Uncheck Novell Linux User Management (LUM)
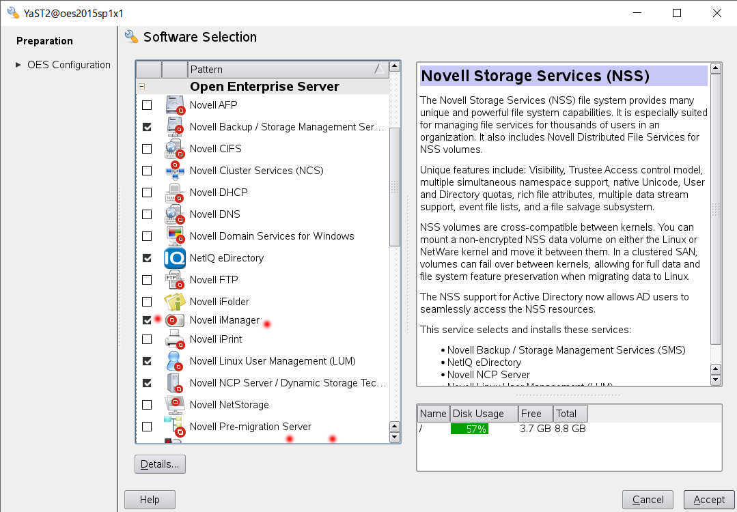Screen dimensions: 737x512 click(147, 360)
